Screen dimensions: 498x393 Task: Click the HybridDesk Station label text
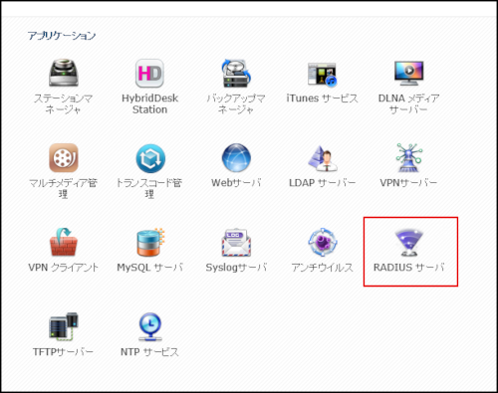point(149,103)
